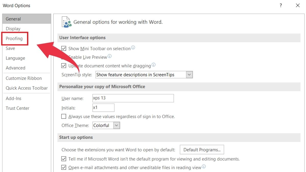
Task: Click info icon beside Update document content
Action: coord(154,65)
